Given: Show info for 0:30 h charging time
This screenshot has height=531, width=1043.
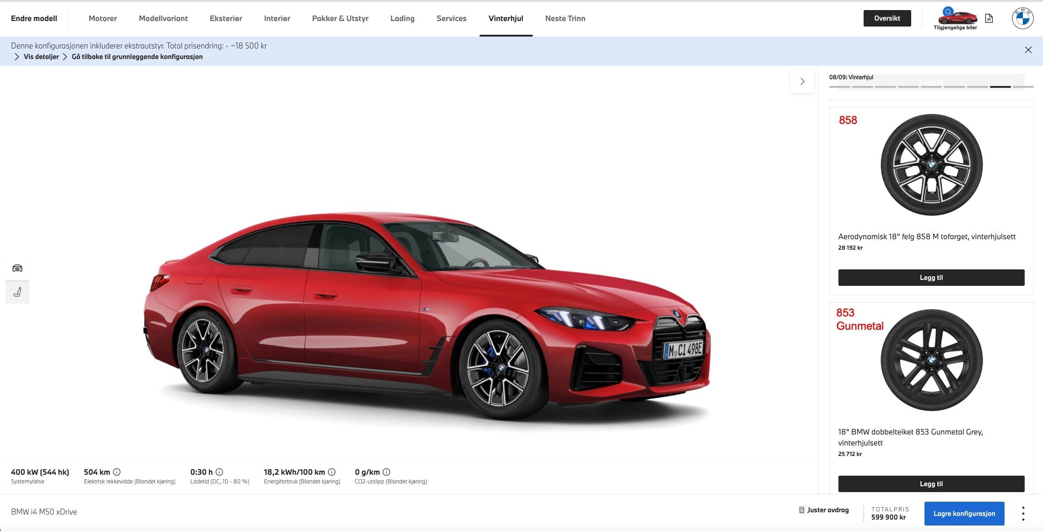Looking at the screenshot, I should coord(219,472).
